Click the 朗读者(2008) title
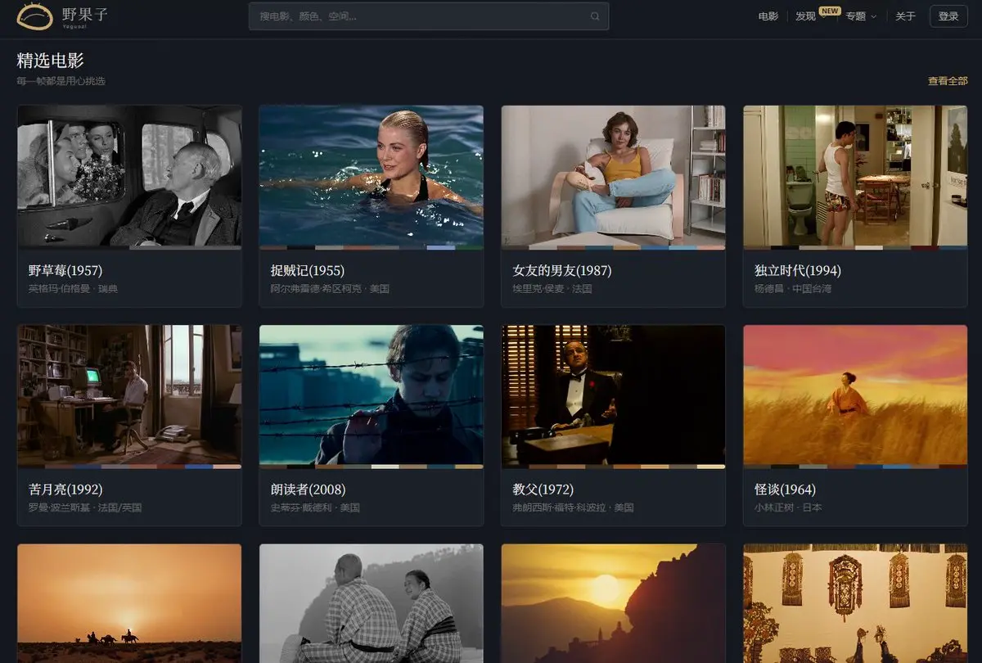Viewport: 982px width, 663px height. tap(308, 489)
